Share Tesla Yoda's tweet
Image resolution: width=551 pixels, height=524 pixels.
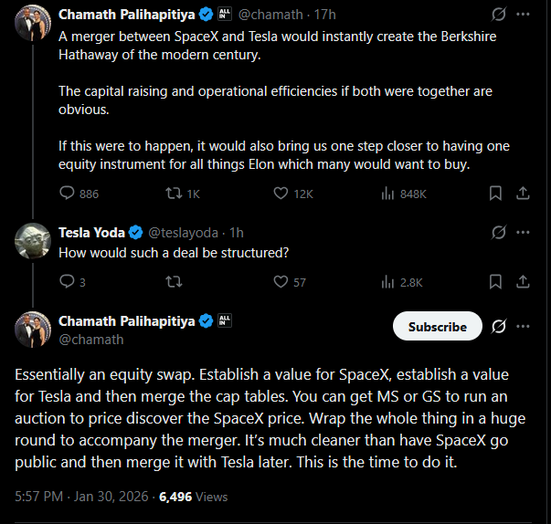(524, 282)
